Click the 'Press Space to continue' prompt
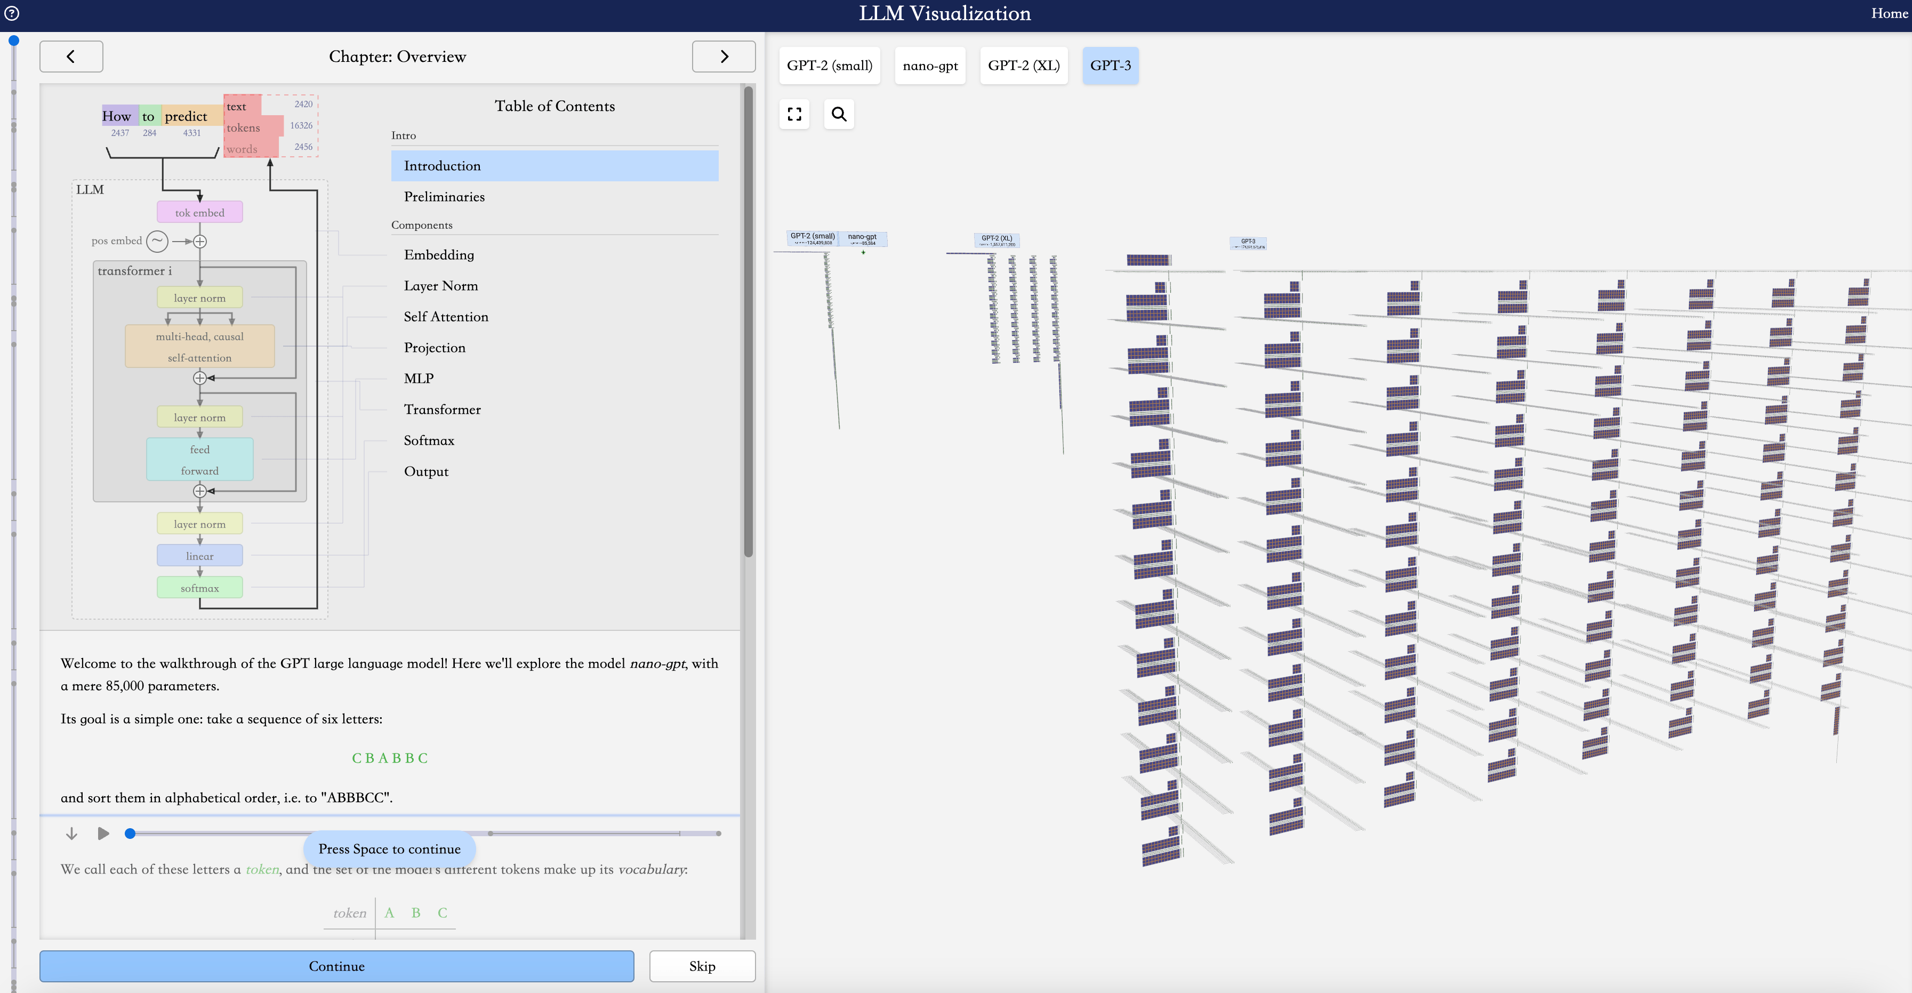The image size is (1912, 993). pos(390,849)
